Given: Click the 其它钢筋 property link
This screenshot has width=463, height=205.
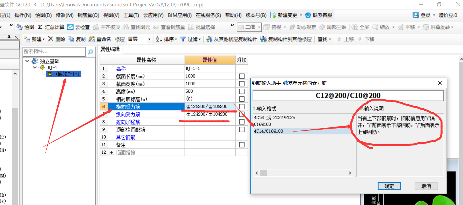Looking at the screenshot, I should click(125, 137).
